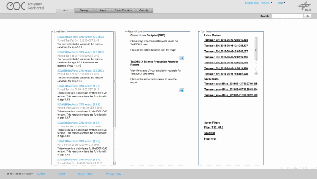
Task: Open saved map Testuser_savedMap_2019-01-31
Action: click(x=231, y=95)
